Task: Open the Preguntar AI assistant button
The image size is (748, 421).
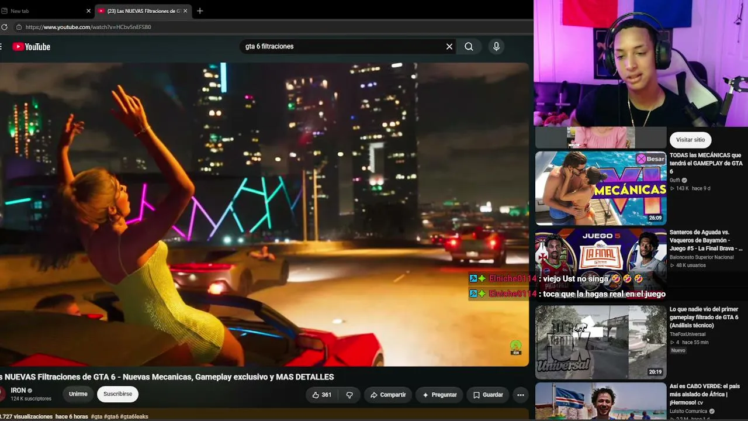Action: tap(439, 395)
